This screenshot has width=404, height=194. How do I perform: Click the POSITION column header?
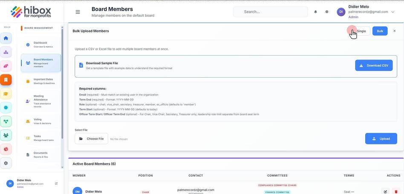point(146,175)
